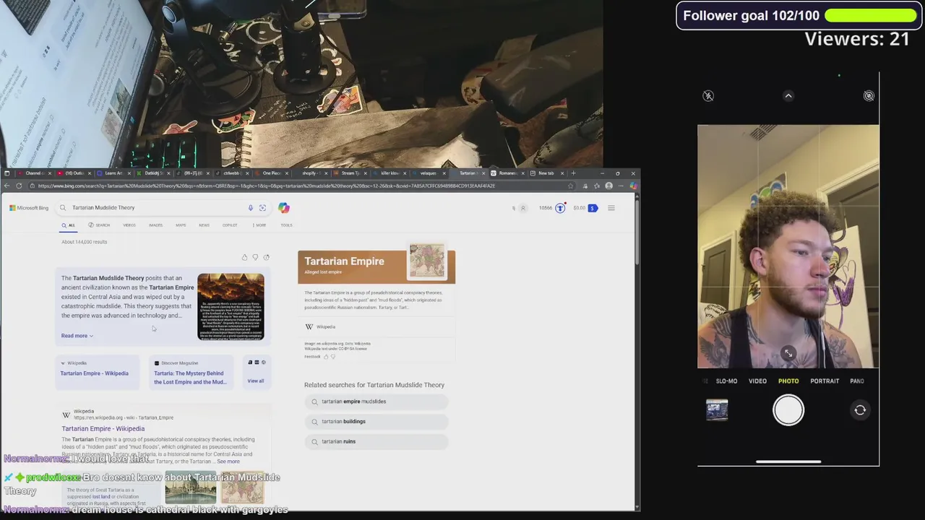Open the Bing hamburger settings menu
The height and width of the screenshot is (520, 925).
coord(611,208)
